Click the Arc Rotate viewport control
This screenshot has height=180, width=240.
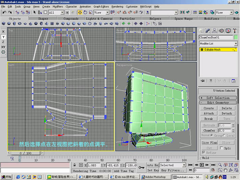tap(231, 170)
